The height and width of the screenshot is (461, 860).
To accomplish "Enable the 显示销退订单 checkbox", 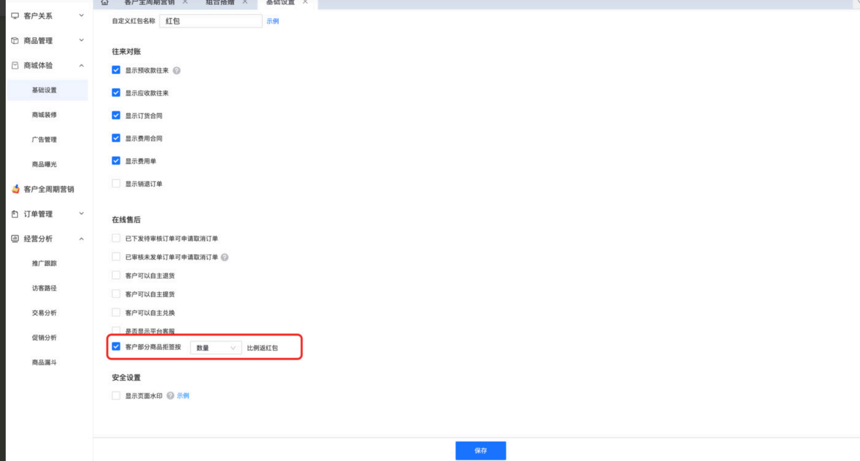I will (x=116, y=184).
